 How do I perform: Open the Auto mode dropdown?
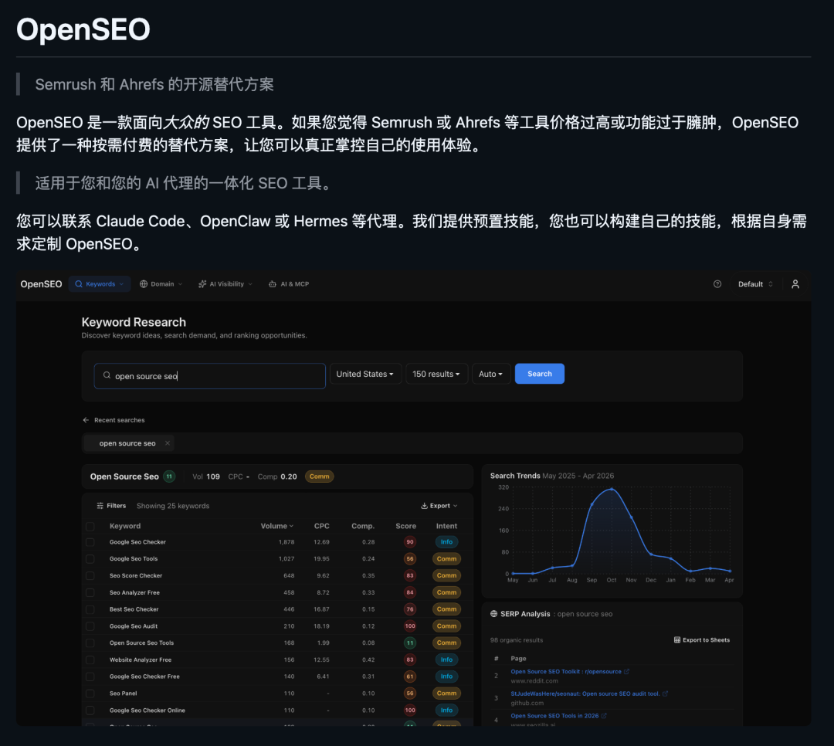[x=490, y=374]
